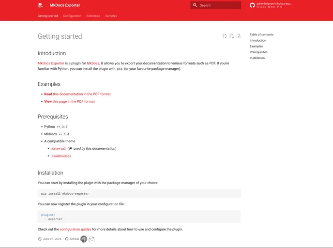Viewport: 333px width, 248px height.
Task: Open the first contributor avatar photo
Action: tap(84, 239)
